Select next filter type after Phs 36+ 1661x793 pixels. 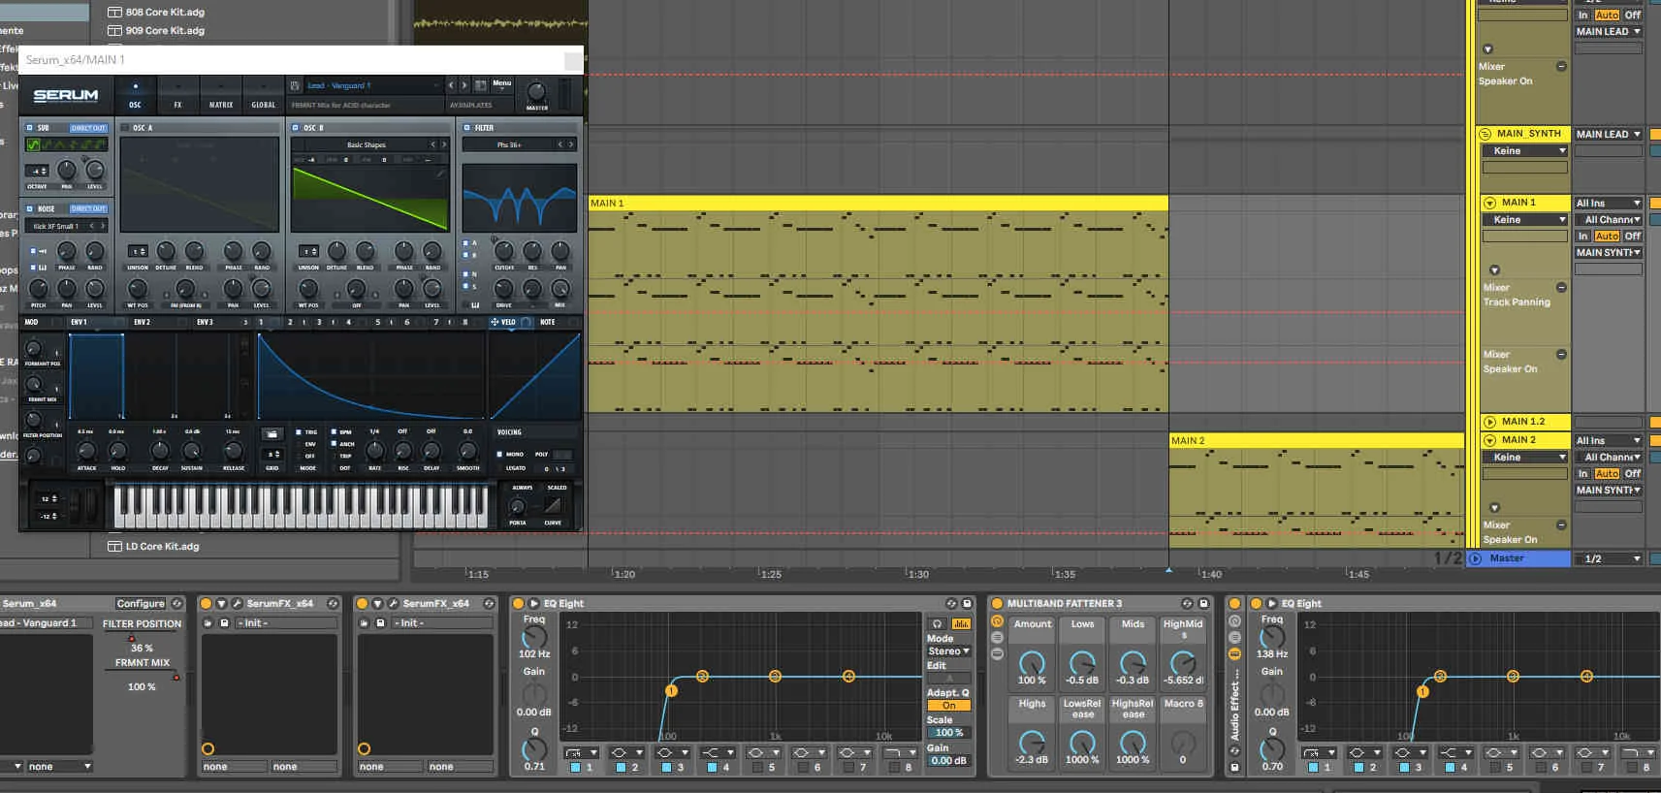(x=571, y=144)
